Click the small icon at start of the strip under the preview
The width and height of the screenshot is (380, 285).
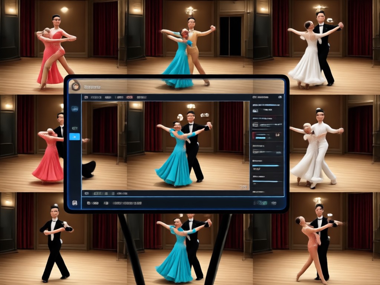[x=86, y=193]
